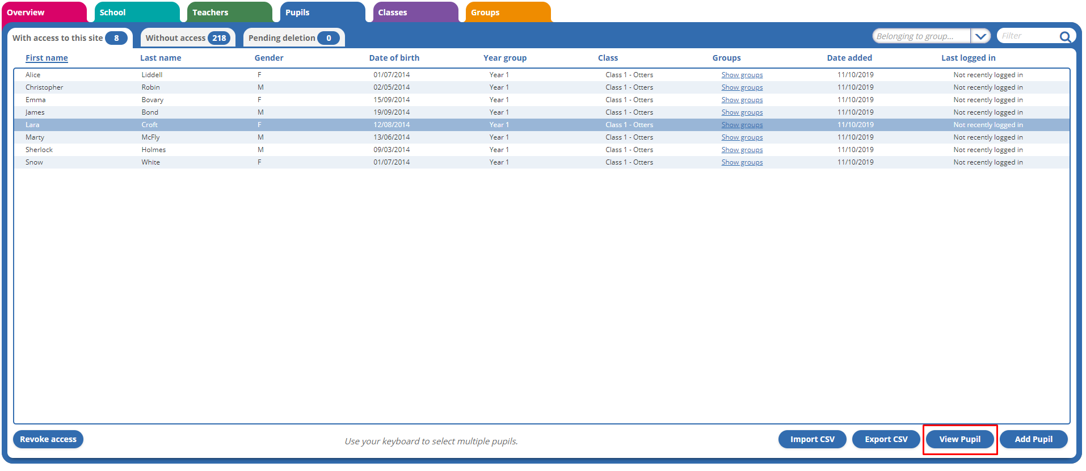Revoke access for selected pupil
This screenshot has width=1086, height=471.
click(48, 439)
